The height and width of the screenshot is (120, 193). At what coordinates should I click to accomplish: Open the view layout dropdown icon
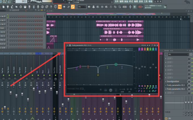click(55, 7)
